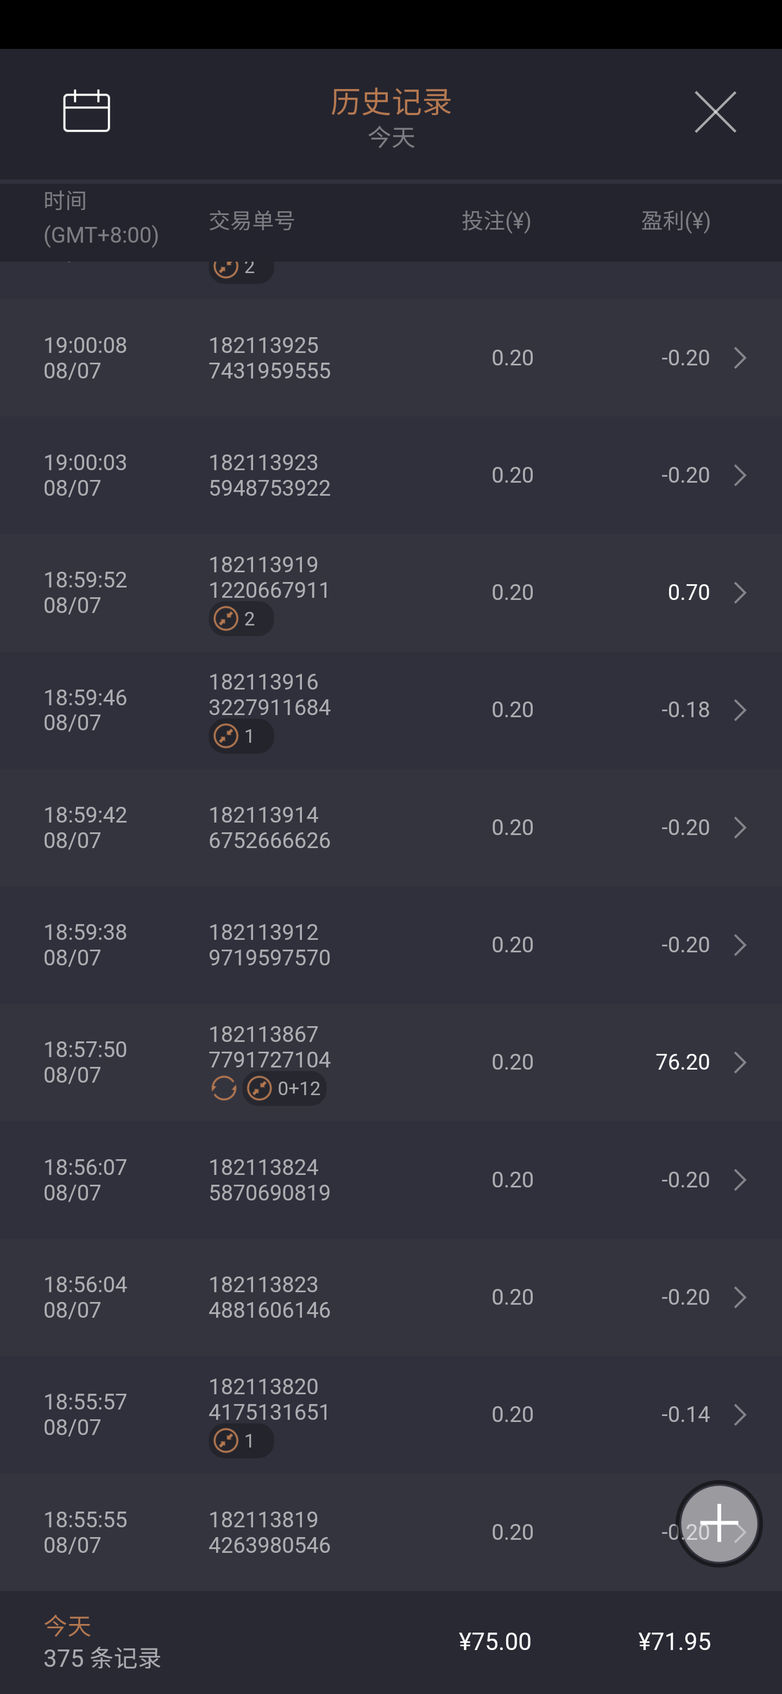Screen dimensions: 782x1694
Task: Open details chevron for 18:56:07 record
Action: (x=740, y=1180)
